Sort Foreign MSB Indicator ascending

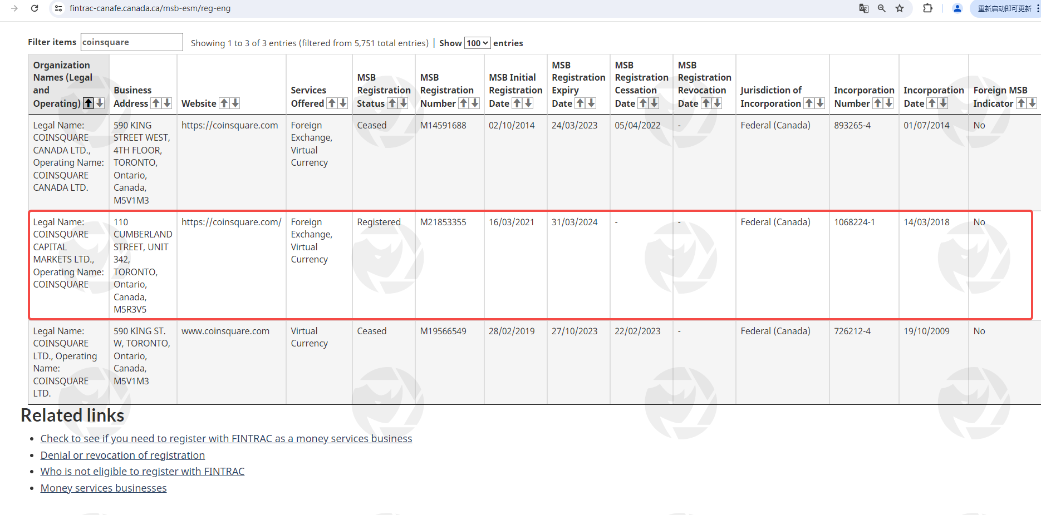pyautogui.click(x=1021, y=103)
